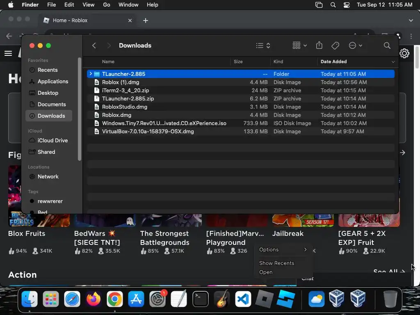This screenshot has height=315, width=420.
Task: Toggle Date Added sort order chevron
Action: point(393,62)
